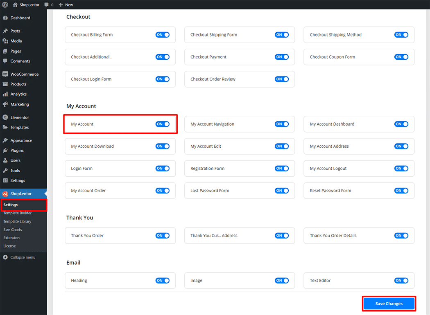Viewport: 430px width, 315px height.
Task: Open the Elementor menu label
Action: (20, 117)
